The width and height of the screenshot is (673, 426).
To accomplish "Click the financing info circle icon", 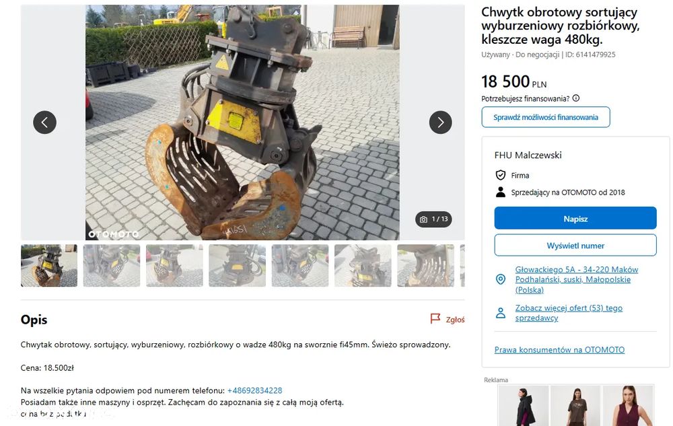I will 576,98.
